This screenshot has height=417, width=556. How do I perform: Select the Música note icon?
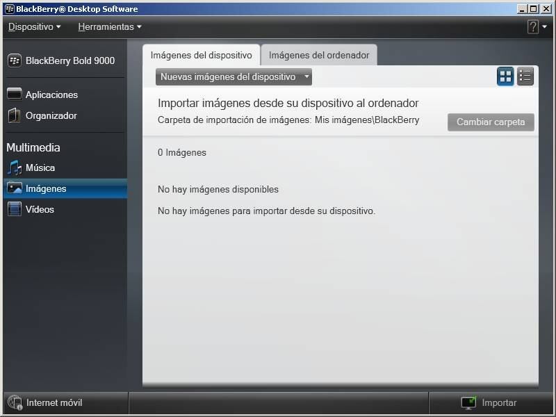[x=15, y=167]
